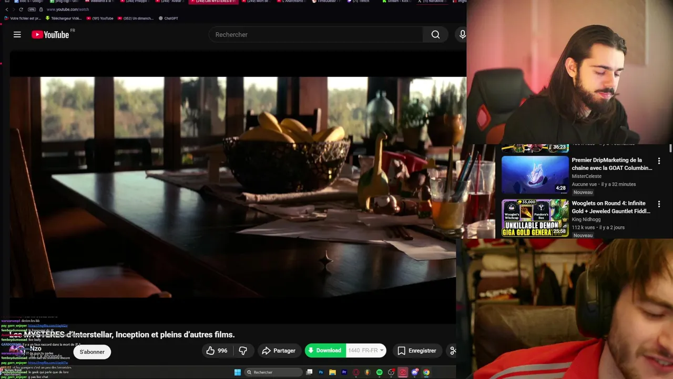Start voice search with the microphone
The width and height of the screenshot is (673, 379).
tap(462, 34)
